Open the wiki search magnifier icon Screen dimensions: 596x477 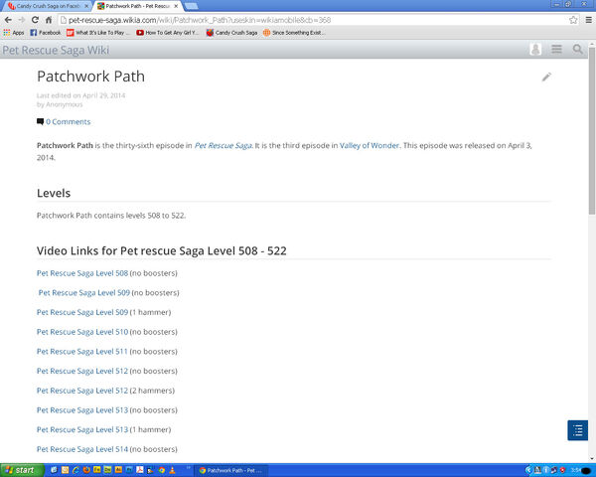[x=578, y=49]
